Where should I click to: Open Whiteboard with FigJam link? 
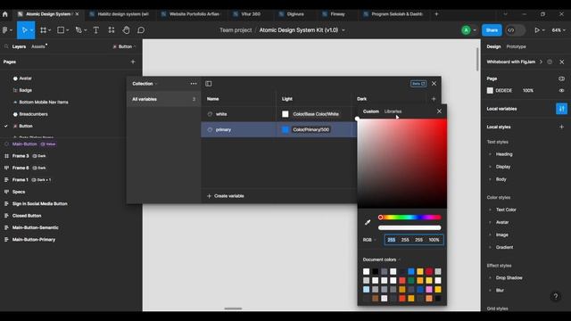(511, 62)
